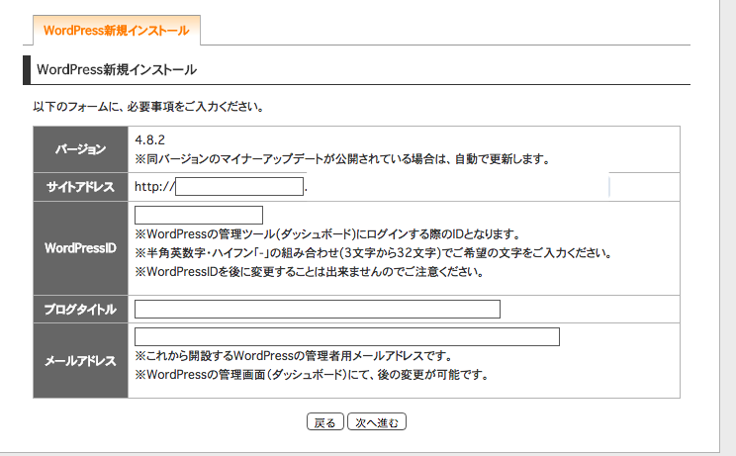Viewport: 736px width, 456px height.
Task: Click the note about 管理者用メールアドレス
Action: [x=294, y=356]
